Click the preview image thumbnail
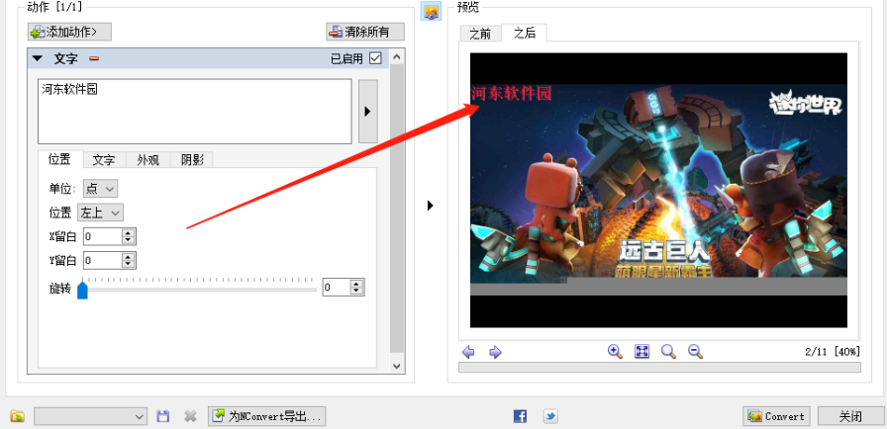This screenshot has height=429, width=887. (658, 190)
